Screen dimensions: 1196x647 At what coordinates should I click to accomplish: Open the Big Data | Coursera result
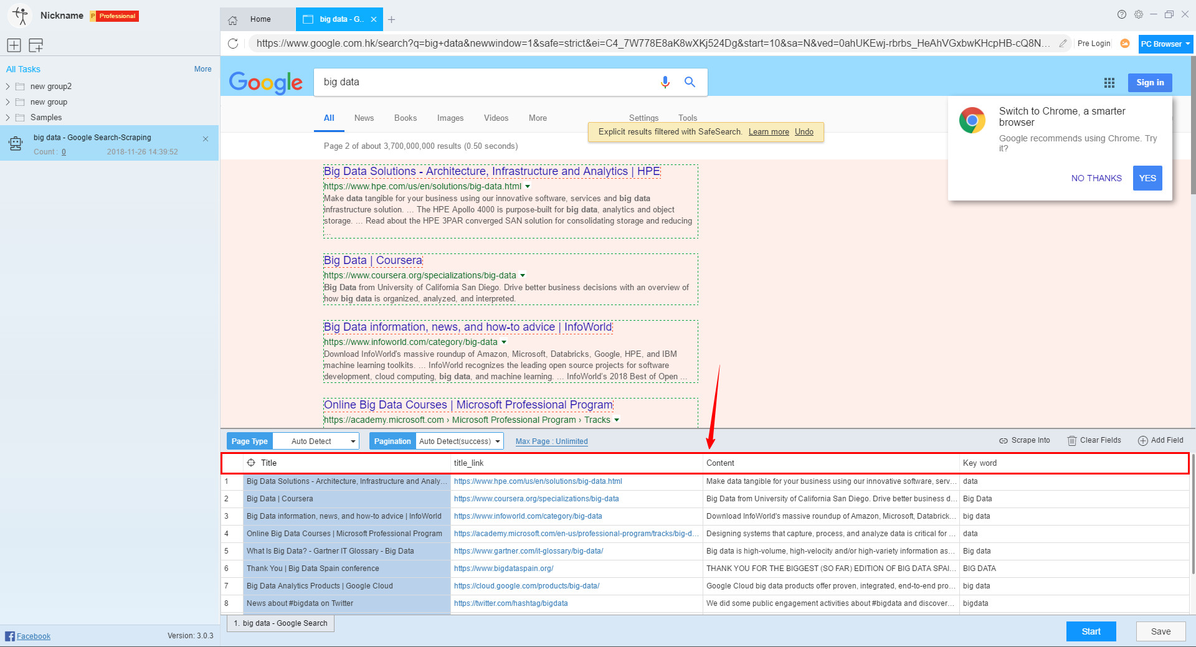[x=373, y=260]
